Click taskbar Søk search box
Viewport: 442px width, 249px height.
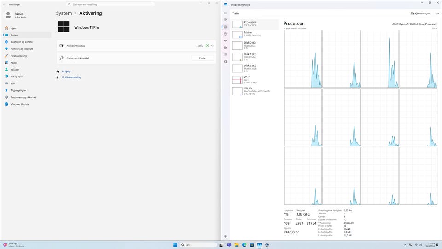click(198, 245)
